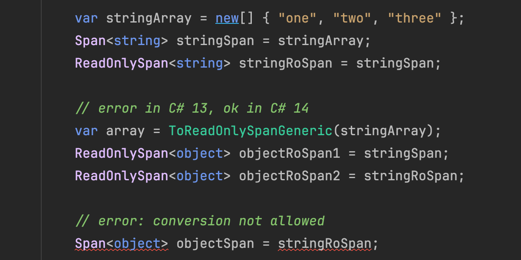Click the "two" string literal
This screenshot has width=521, height=260.
click(x=352, y=19)
